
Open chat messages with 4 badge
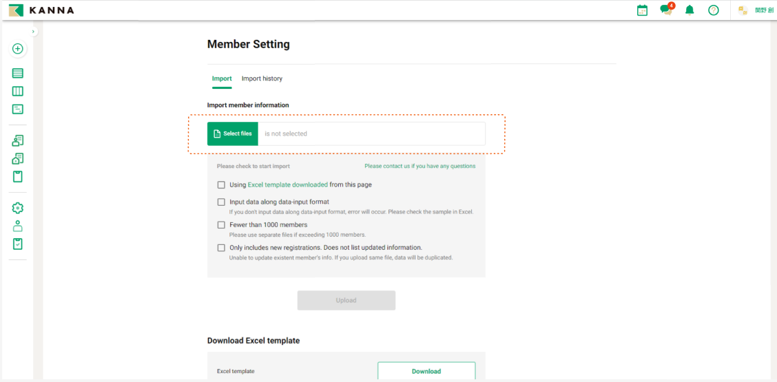coord(665,10)
